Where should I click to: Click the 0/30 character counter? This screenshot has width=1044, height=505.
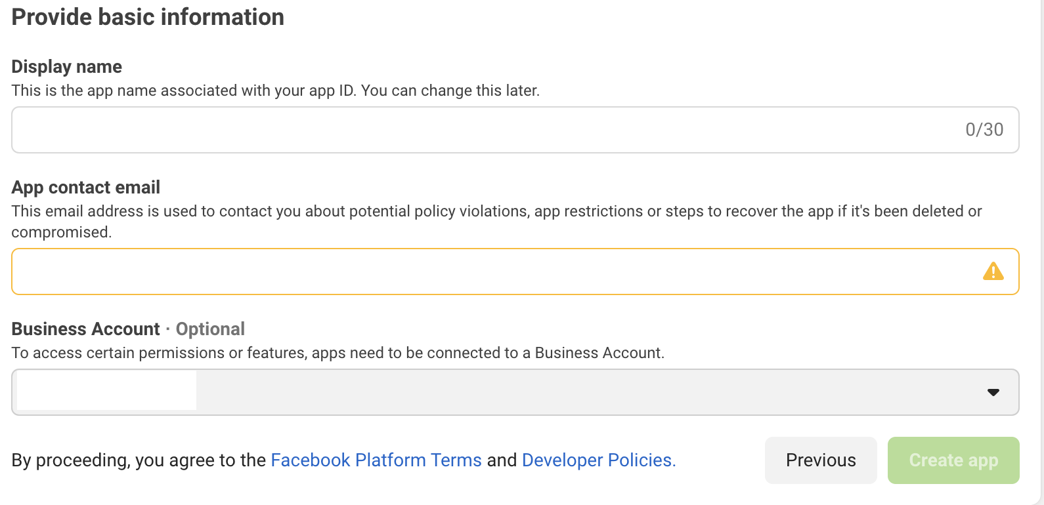coord(984,130)
